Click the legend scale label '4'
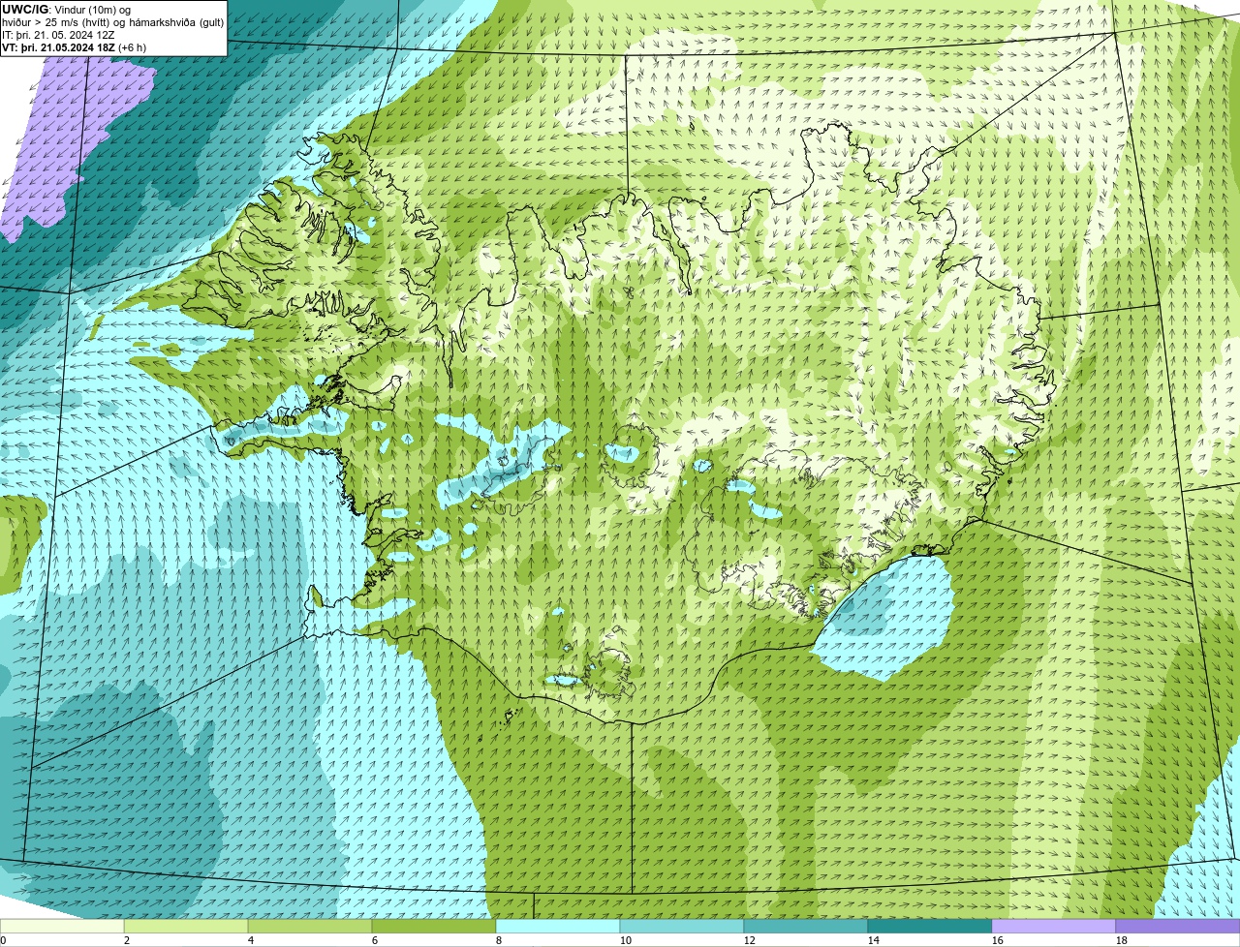1240x947 pixels. coord(251,940)
